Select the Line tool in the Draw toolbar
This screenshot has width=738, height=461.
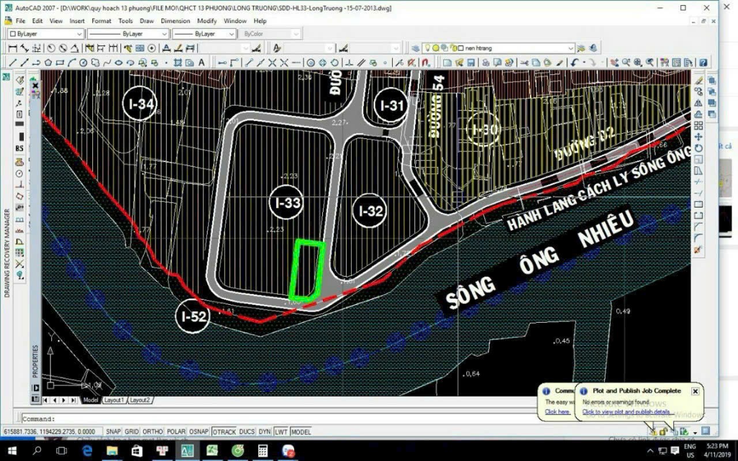tap(12, 62)
